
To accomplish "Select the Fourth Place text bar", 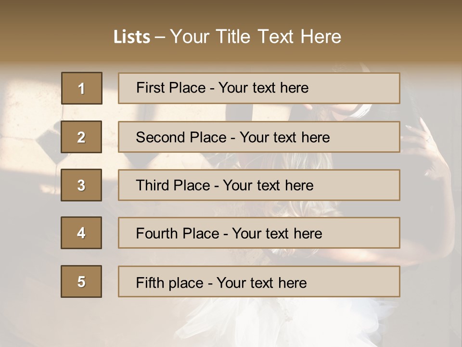I will click(x=259, y=233).
